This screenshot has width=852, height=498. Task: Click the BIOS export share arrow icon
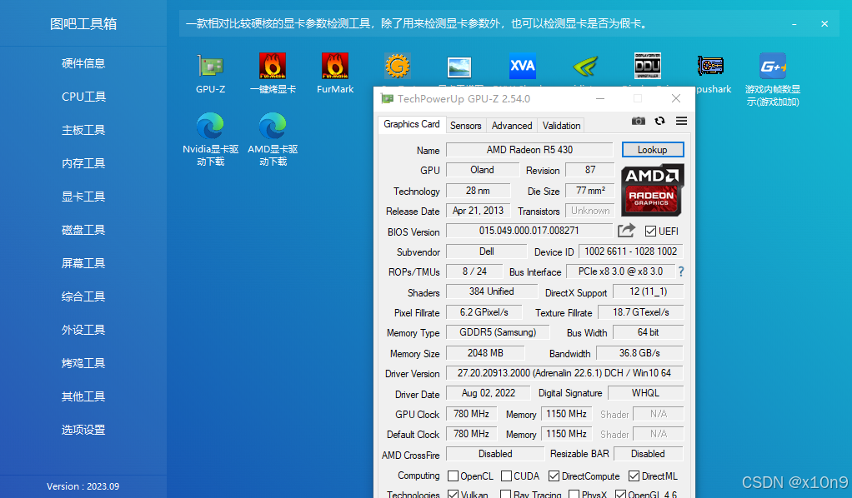(x=626, y=231)
